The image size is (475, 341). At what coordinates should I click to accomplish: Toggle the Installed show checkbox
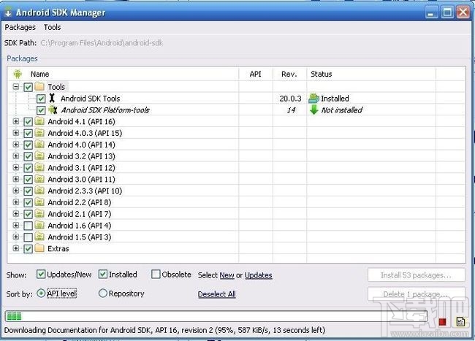103,274
